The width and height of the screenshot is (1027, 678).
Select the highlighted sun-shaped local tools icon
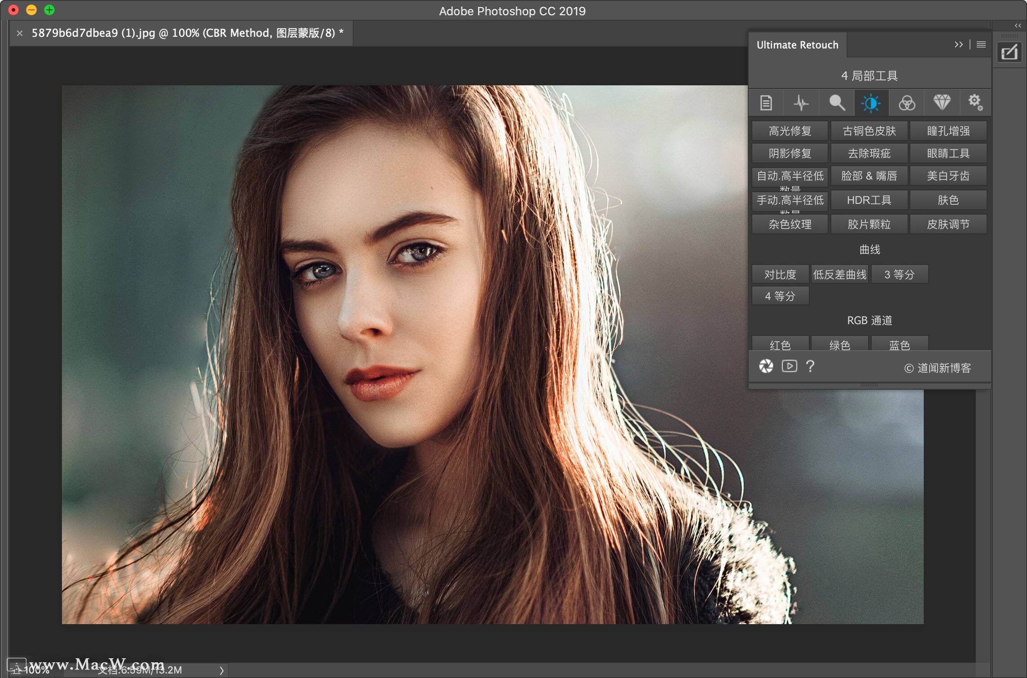[871, 102]
